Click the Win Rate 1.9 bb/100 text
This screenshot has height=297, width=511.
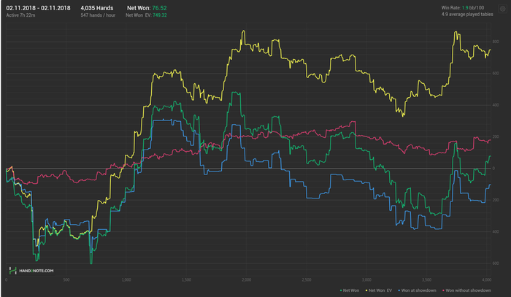click(463, 8)
